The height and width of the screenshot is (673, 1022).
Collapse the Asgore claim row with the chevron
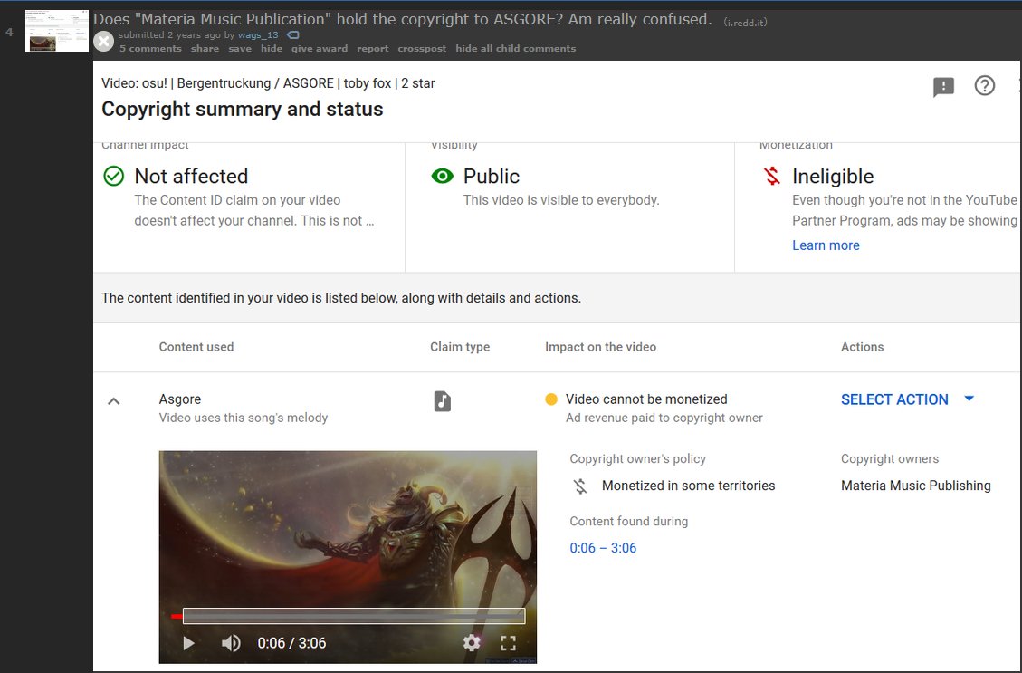[x=113, y=400]
